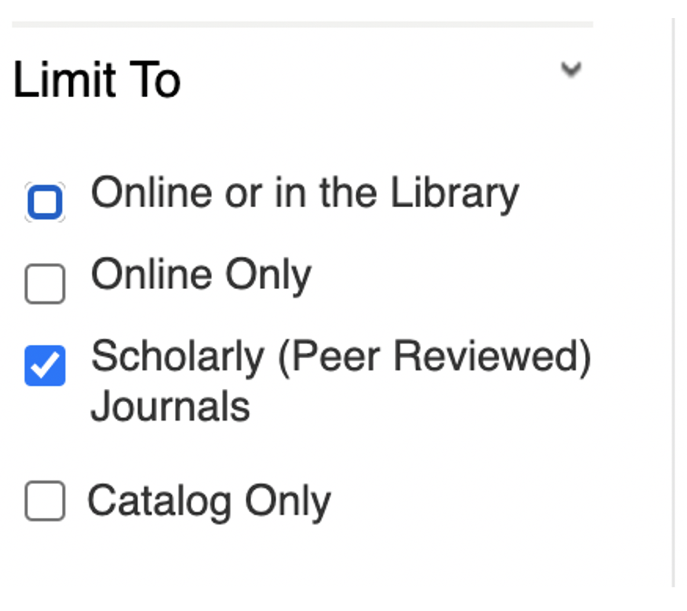Click the "Limit To" section heading
The height and width of the screenshot is (611, 687).
pyautogui.click(x=97, y=80)
